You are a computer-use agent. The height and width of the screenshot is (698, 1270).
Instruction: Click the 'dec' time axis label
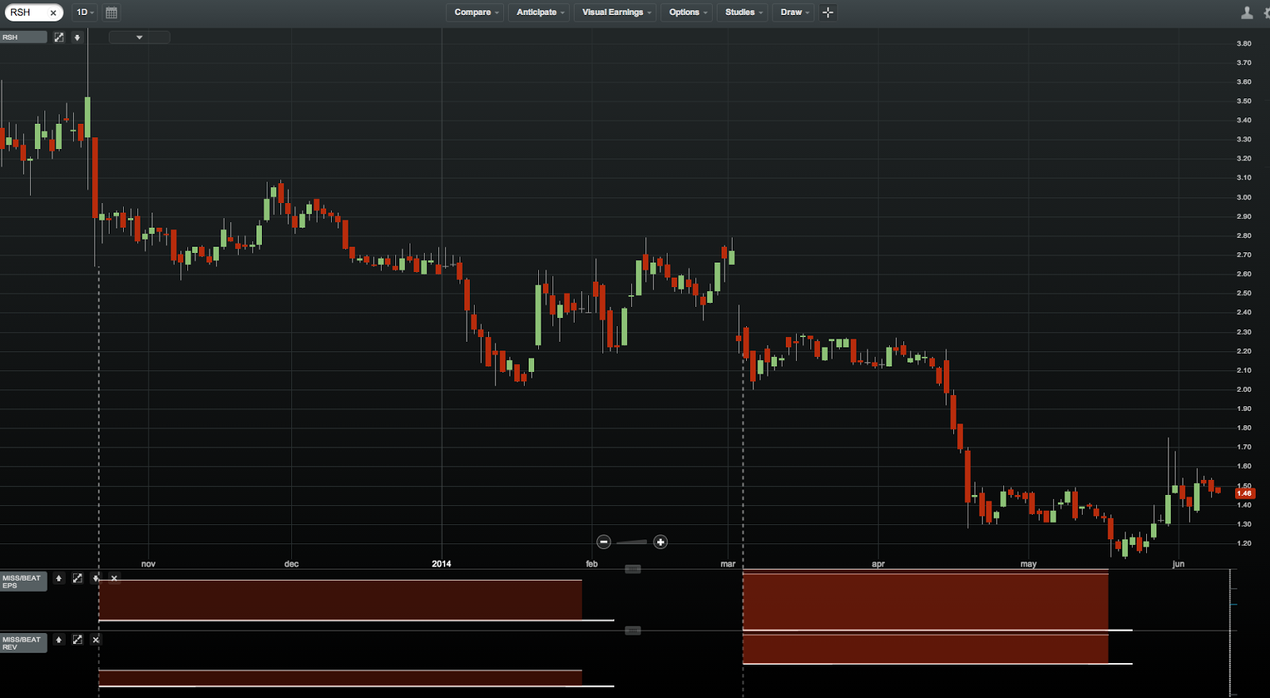291,564
